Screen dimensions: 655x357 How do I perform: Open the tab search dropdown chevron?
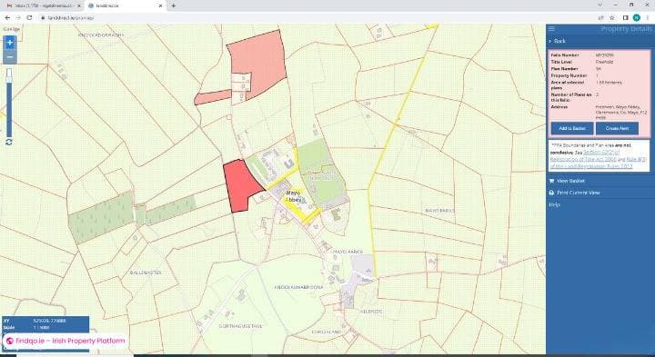[x=600, y=5]
